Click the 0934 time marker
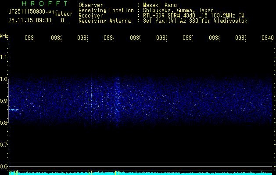276x175 pixels. click(x=109, y=38)
